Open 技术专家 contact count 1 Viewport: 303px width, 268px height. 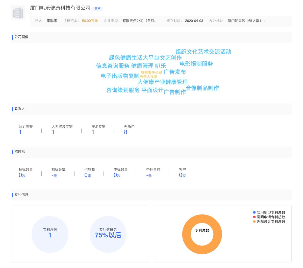[x=93, y=132]
